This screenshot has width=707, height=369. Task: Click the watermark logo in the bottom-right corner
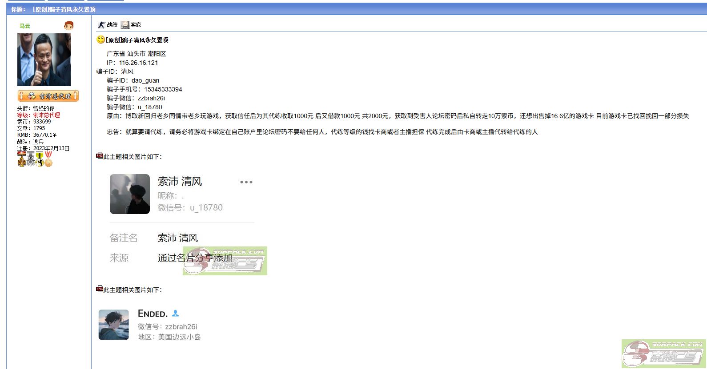pos(663,353)
